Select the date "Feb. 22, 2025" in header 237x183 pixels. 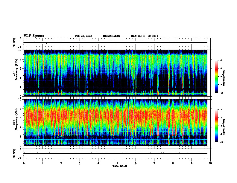[83, 36]
